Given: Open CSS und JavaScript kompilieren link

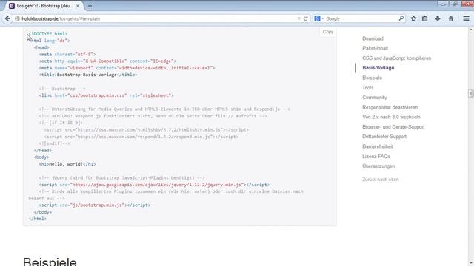Looking at the screenshot, I should click(x=397, y=58).
